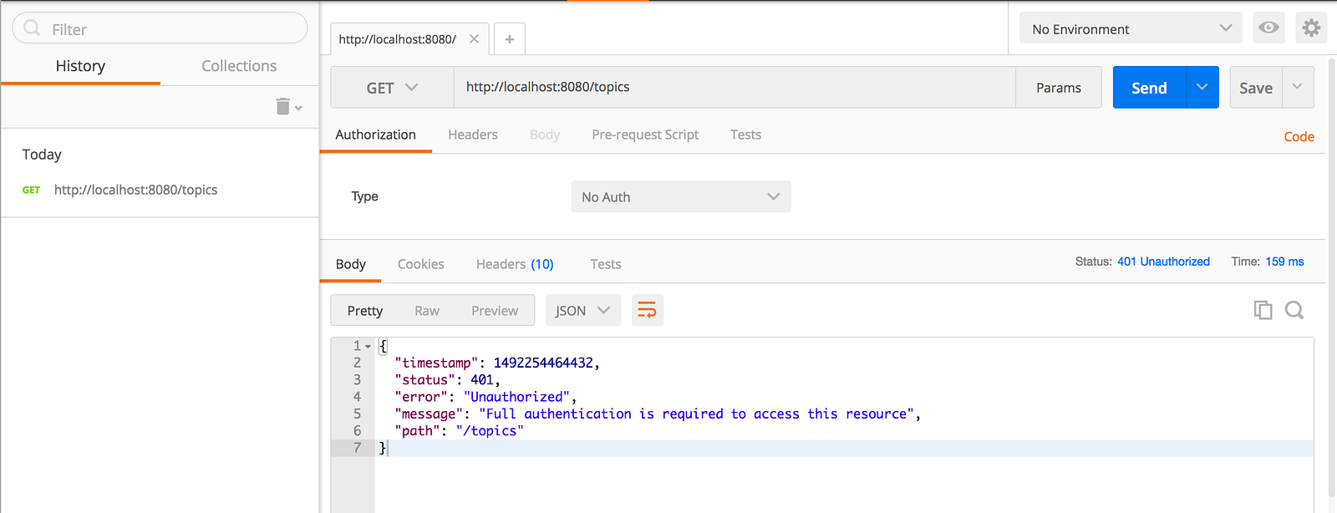The image size is (1337, 513).
Task: Click the 401 Unauthorized status text
Action: click(1163, 262)
